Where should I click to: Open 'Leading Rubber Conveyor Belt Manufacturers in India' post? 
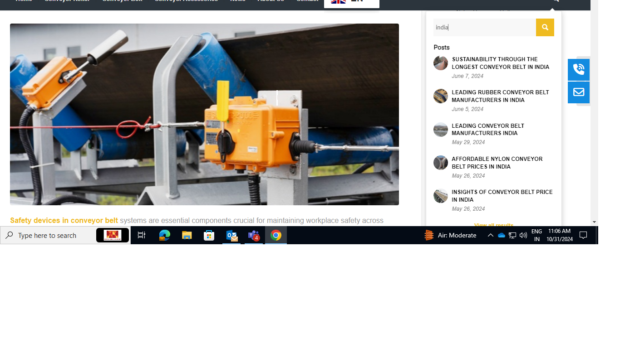[500, 96]
